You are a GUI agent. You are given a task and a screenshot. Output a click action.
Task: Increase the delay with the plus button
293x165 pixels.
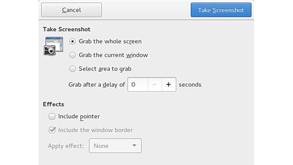pos(169,84)
